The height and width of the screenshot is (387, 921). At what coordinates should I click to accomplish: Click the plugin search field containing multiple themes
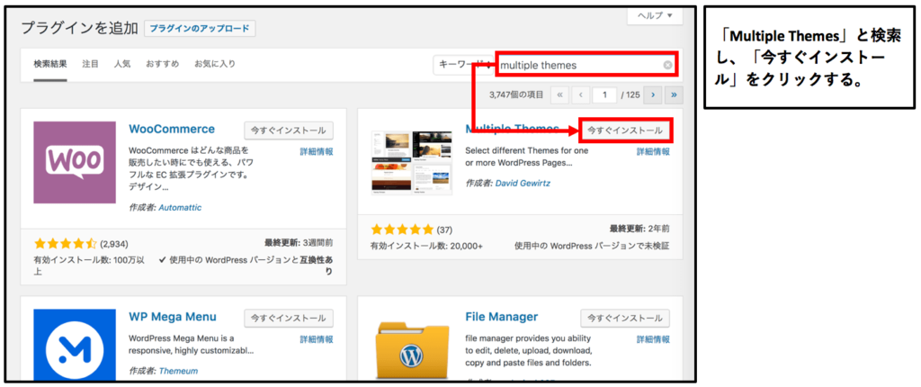pyautogui.click(x=586, y=66)
